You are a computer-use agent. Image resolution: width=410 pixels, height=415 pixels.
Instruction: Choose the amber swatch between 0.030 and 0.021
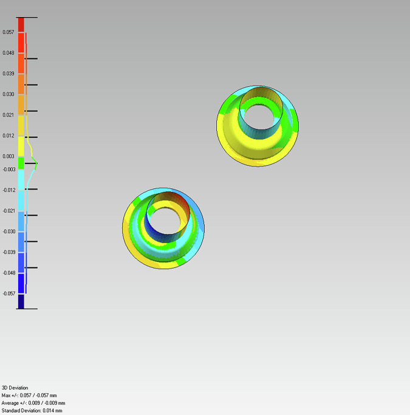click(21, 105)
